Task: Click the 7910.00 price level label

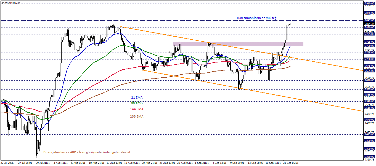Action: pyautogui.click(x=369, y=4)
